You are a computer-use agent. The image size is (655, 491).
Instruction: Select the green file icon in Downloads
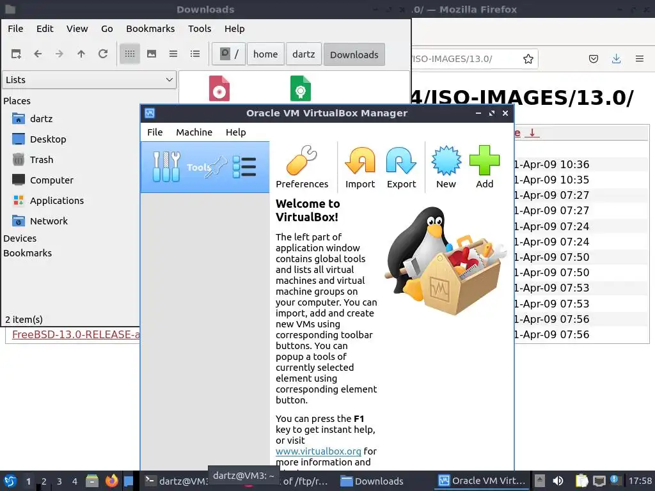301,88
